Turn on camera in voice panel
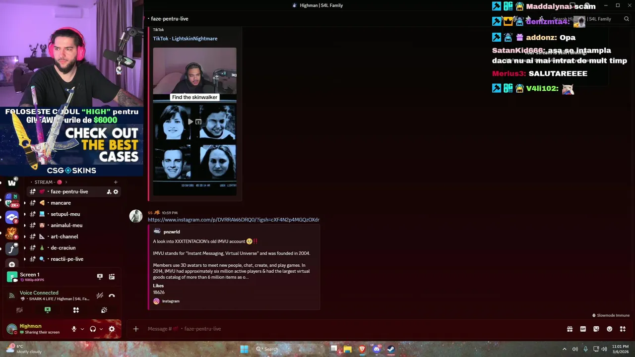635x357 pixels. click(19, 310)
